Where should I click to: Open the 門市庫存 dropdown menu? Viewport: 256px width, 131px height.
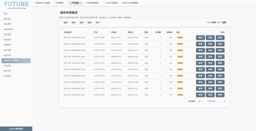pyautogui.click(x=60, y=3)
